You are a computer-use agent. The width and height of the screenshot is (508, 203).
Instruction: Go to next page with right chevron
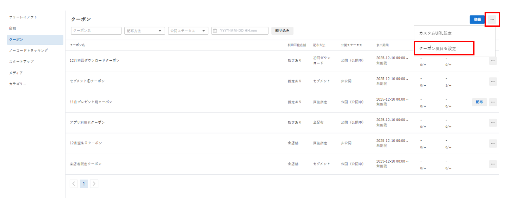tap(94, 184)
